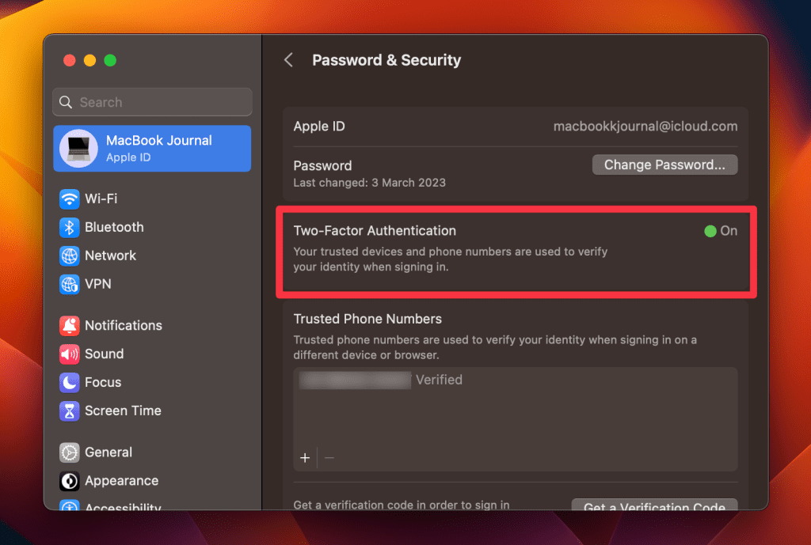Click the Screen Time hourglass icon
This screenshot has height=545, width=811.
[70, 411]
